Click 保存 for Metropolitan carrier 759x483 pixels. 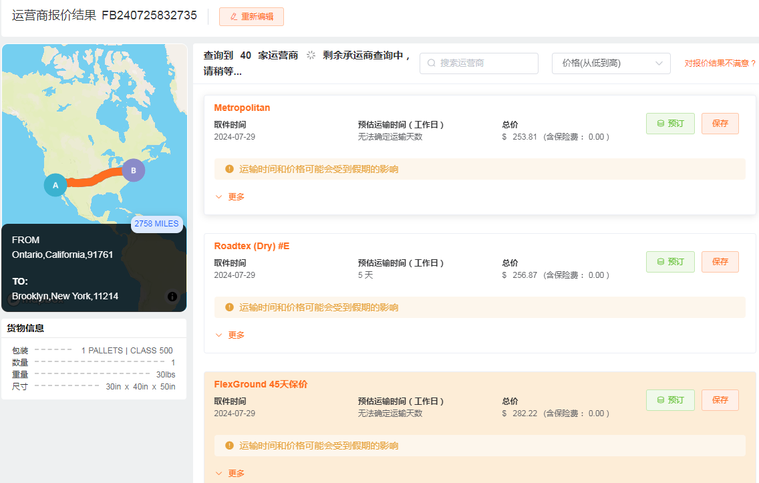(720, 124)
